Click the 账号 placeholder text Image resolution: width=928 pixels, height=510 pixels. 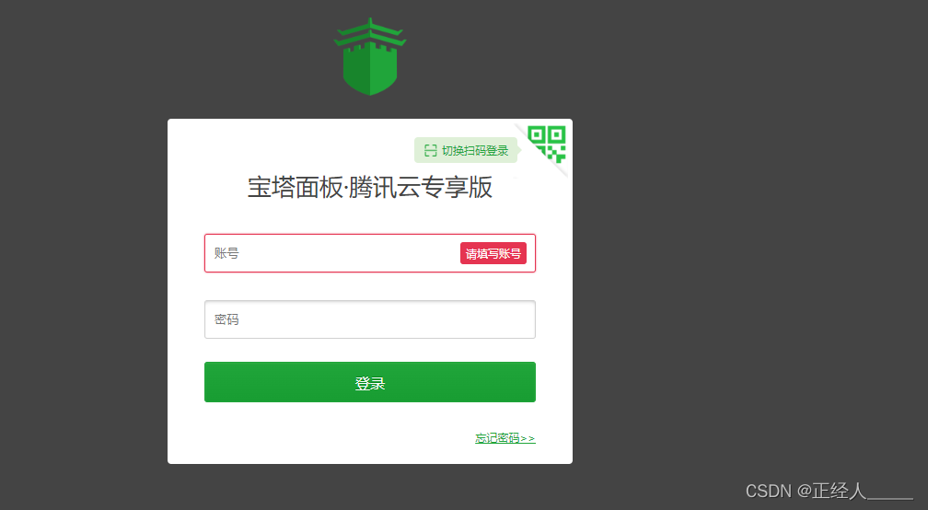(226, 253)
